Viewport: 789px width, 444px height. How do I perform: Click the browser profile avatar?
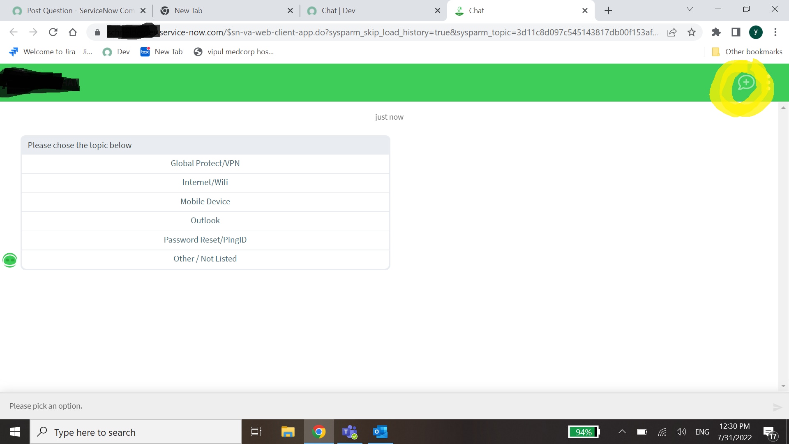756,32
